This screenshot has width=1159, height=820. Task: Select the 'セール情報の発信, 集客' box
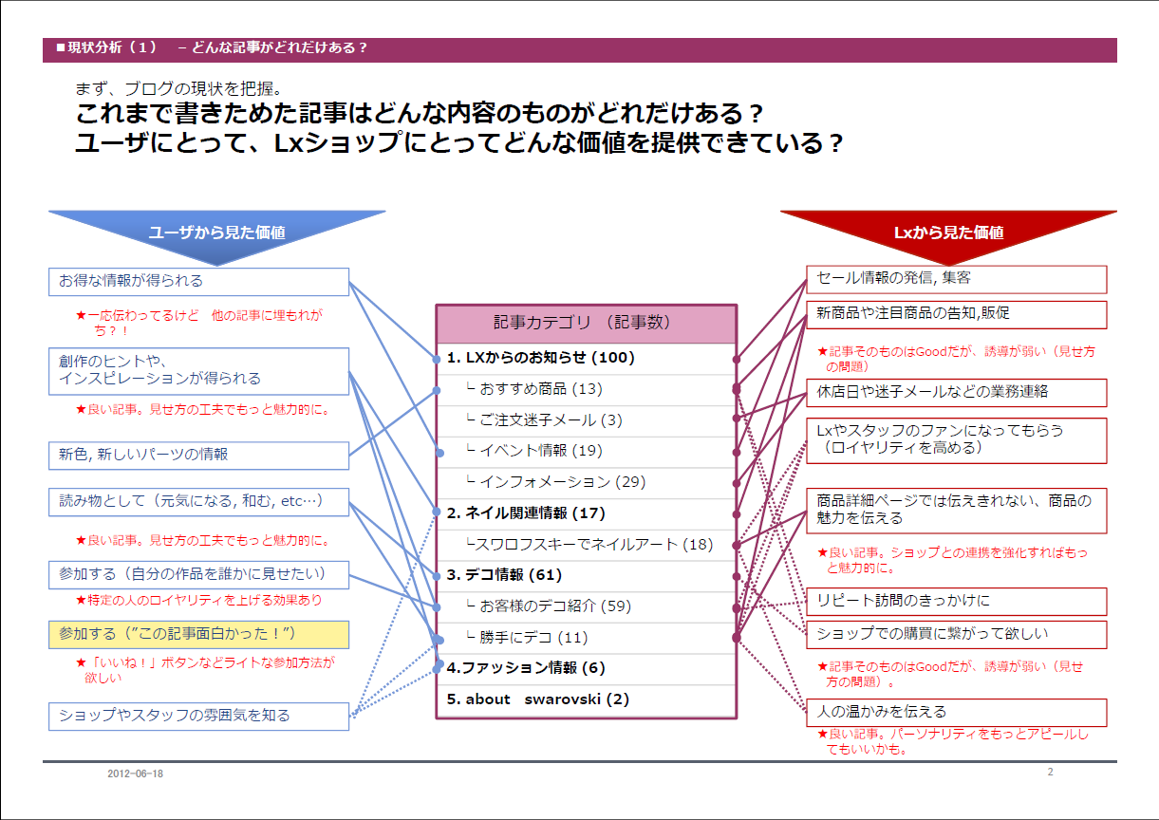point(956,279)
